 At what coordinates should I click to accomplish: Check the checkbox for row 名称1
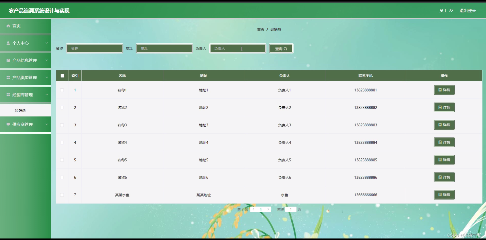pyautogui.click(x=62, y=90)
